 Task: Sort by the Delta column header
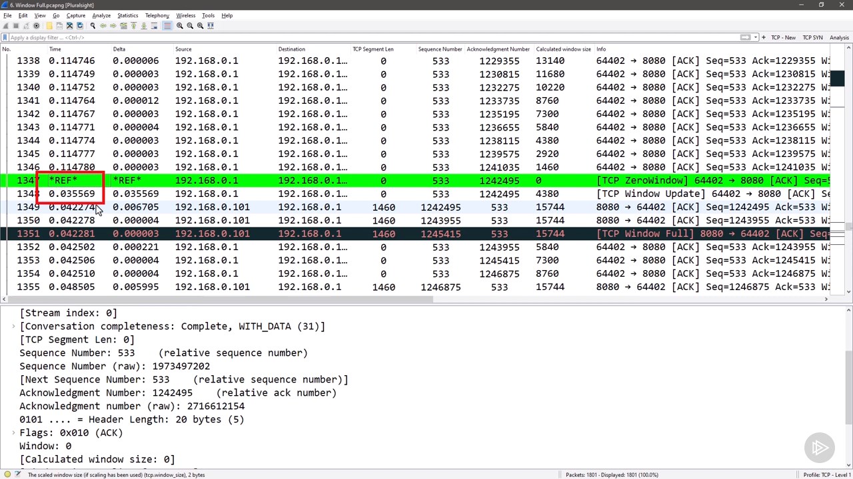119,49
